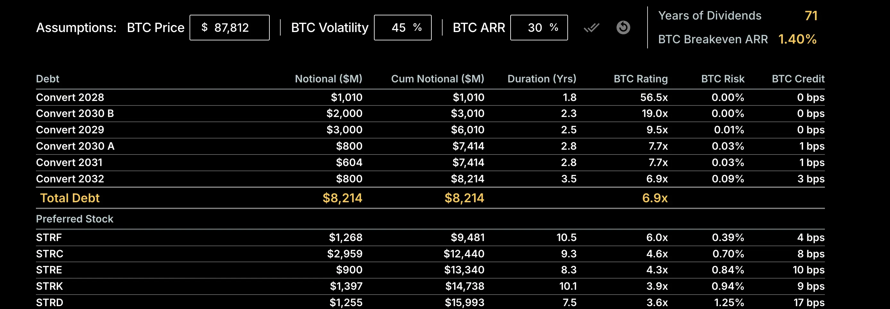Click the BTC Rating column header
Image resolution: width=890 pixels, height=309 pixels.
click(640, 79)
